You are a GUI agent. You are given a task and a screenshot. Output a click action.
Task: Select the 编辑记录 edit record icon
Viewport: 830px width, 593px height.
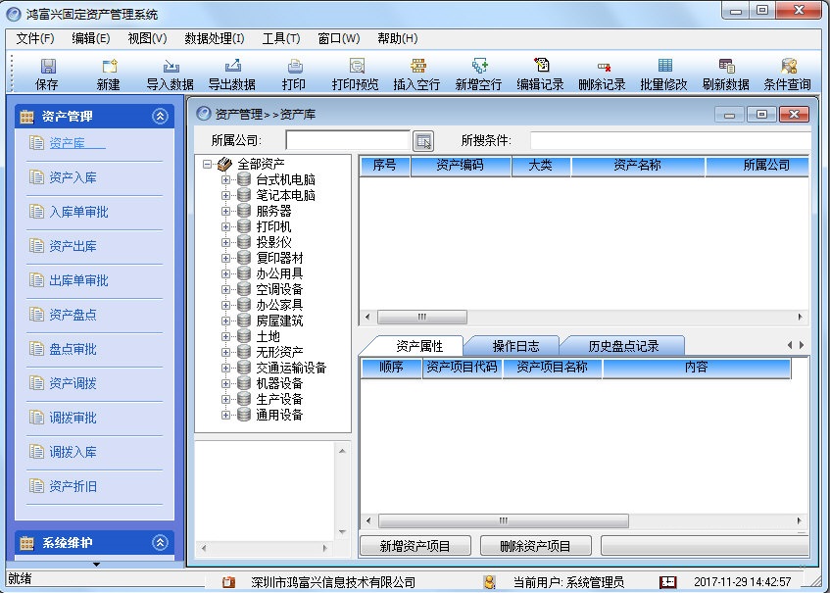pyautogui.click(x=540, y=71)
